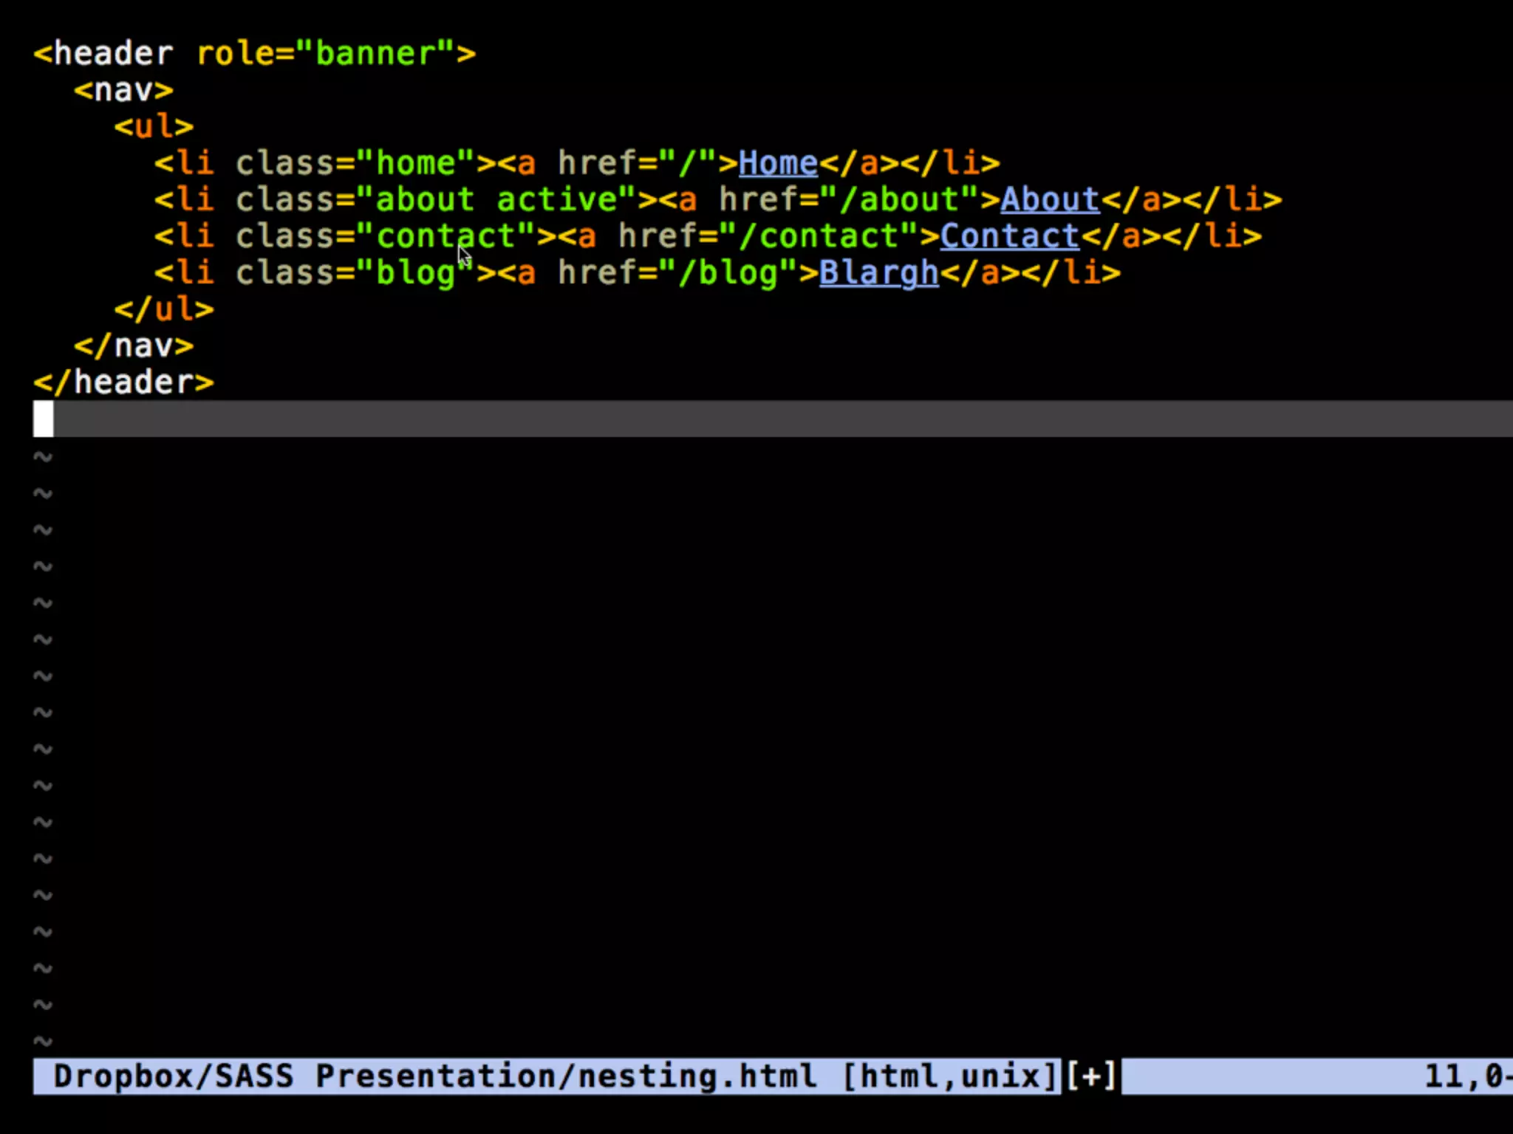This screenshot has height=1134, width=1513.
Task: Click the Blargh link text
Action: pos(878,273)
